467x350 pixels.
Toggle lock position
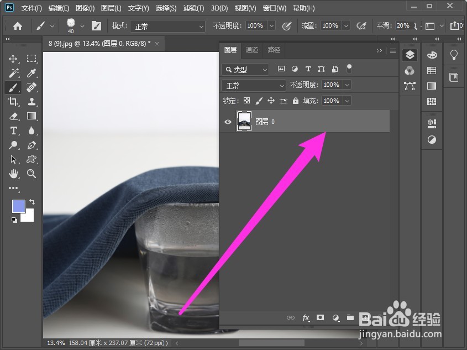click(x=271, y=101)
